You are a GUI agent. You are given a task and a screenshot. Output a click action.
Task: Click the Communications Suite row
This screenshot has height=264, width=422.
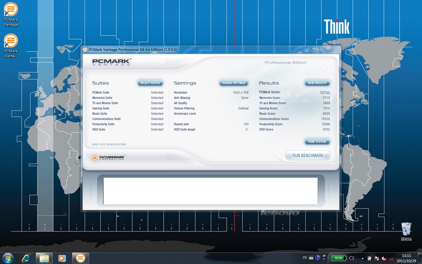click(128, 119)
